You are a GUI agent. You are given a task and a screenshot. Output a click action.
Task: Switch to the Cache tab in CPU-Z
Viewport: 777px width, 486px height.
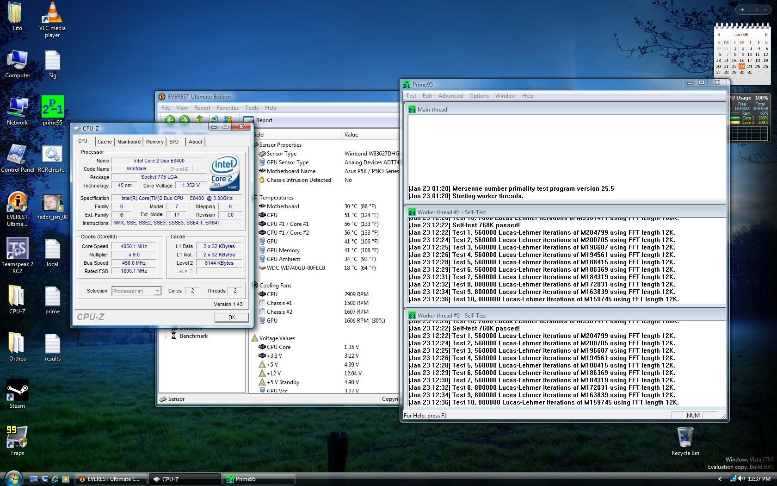coord(105,142)
